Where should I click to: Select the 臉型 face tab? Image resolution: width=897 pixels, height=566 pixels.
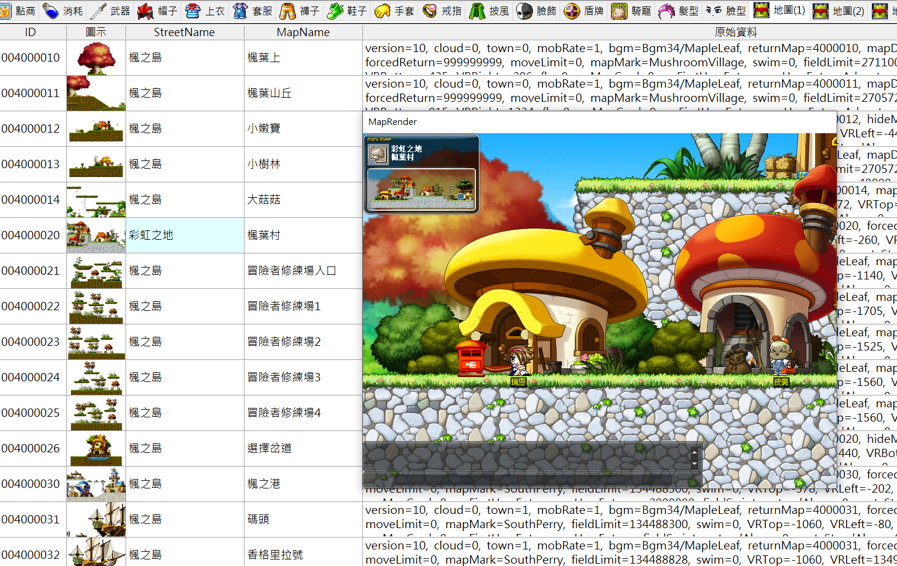coord(726,11)
